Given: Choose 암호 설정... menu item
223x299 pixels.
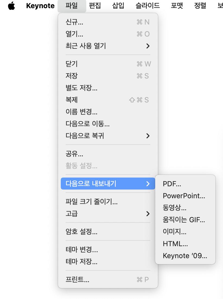Looking at the screenshot, I should (108, 231).
